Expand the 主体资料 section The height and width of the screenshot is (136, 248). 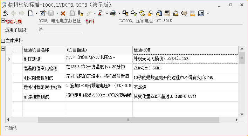click(3, 41)
